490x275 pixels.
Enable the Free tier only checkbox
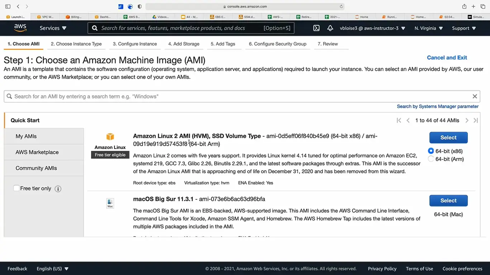click(x=16, y=188)
